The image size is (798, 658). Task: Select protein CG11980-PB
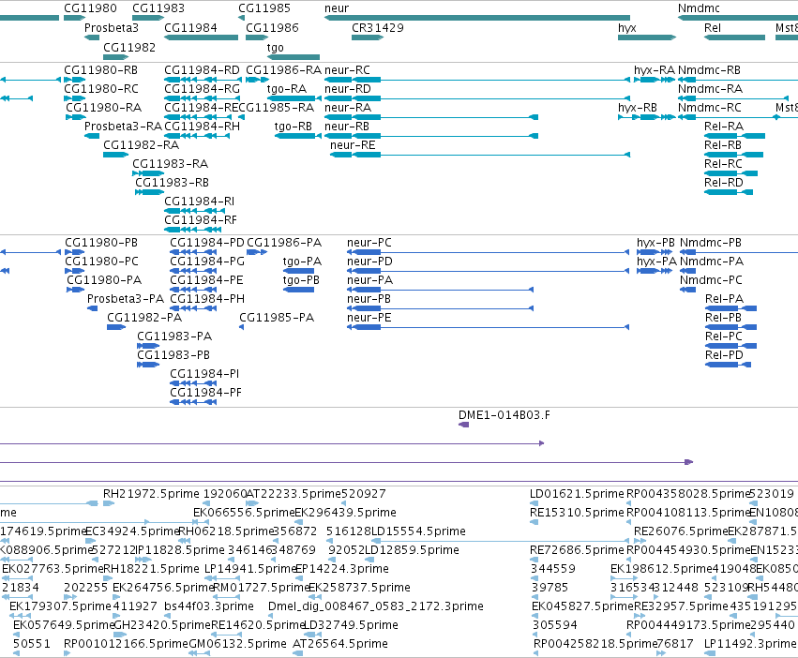(101, 242)
